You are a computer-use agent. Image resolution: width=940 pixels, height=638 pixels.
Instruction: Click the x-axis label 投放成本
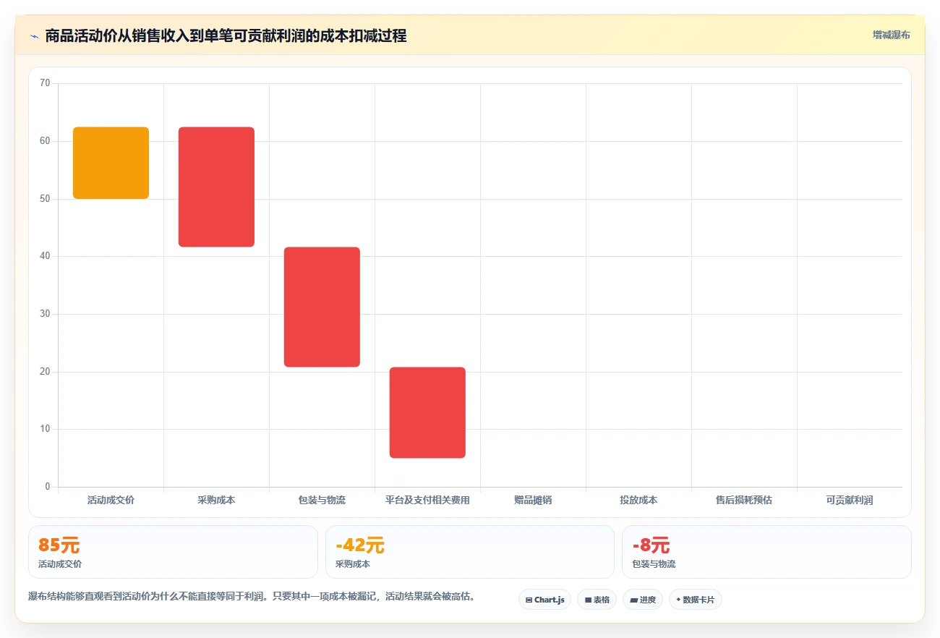[x=638, y=500]
